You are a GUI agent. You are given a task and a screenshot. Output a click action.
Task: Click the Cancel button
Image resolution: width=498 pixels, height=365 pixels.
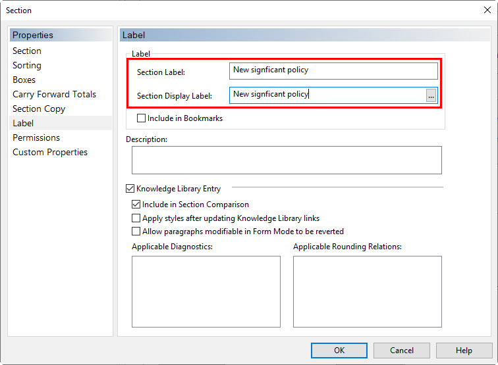[401, 351]
